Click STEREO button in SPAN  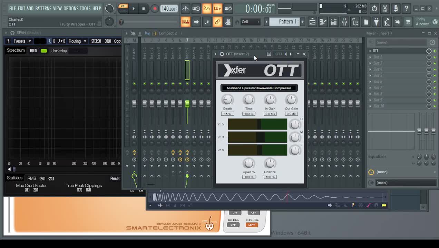tap(96, 41)
